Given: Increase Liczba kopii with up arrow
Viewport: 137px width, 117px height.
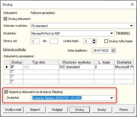Looking at the screenshot, I should tap(94, 40).
